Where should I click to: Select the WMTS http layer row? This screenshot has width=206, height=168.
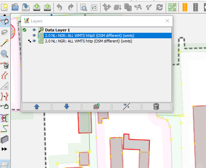click(97, 41)
